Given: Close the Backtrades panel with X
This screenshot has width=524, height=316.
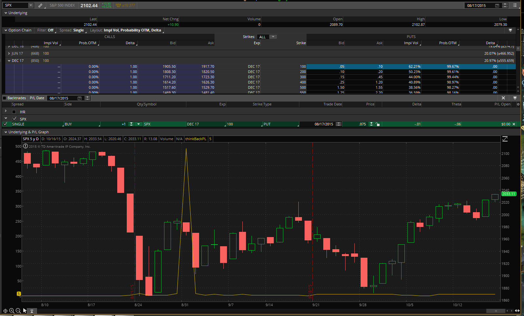Looking at the screenshot, I should click(x=503, y=98).
